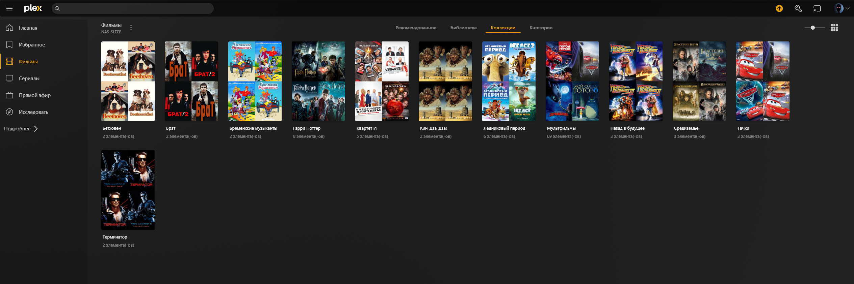Image resolution: width=854 pixels, height=284 pixels.
Task: Click the search magnifier icon
Action: click(57, 8)
